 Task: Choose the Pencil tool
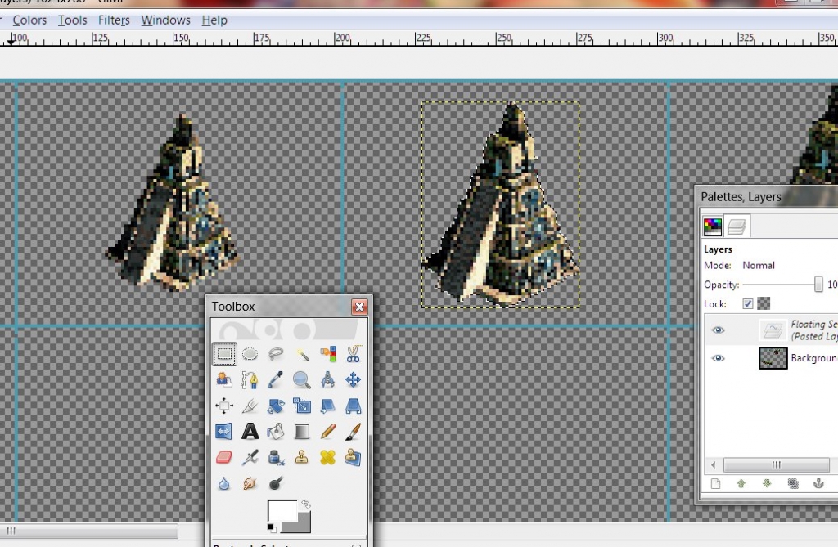327,431
